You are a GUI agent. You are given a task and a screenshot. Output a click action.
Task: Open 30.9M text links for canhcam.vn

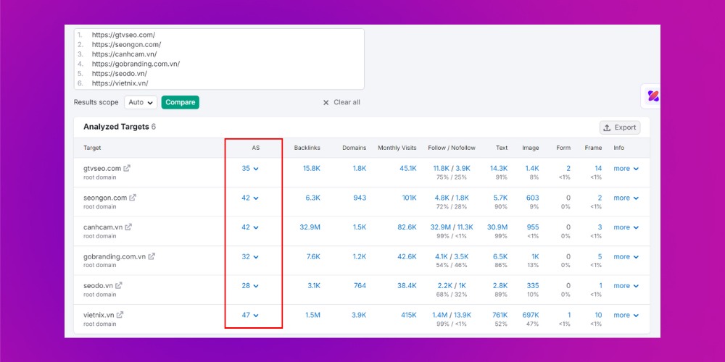pyautogui.click(x=497, y=227)
